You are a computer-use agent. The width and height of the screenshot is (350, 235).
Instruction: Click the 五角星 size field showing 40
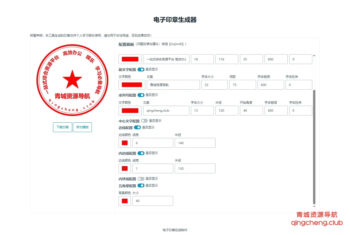153,201
